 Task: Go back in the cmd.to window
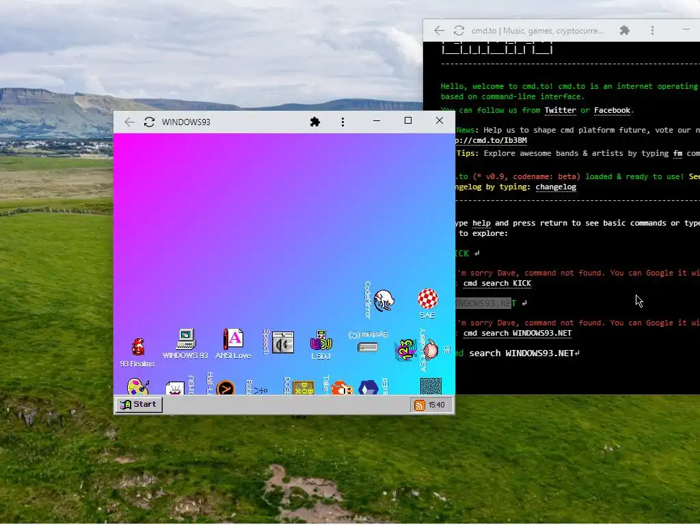point(439,30)
